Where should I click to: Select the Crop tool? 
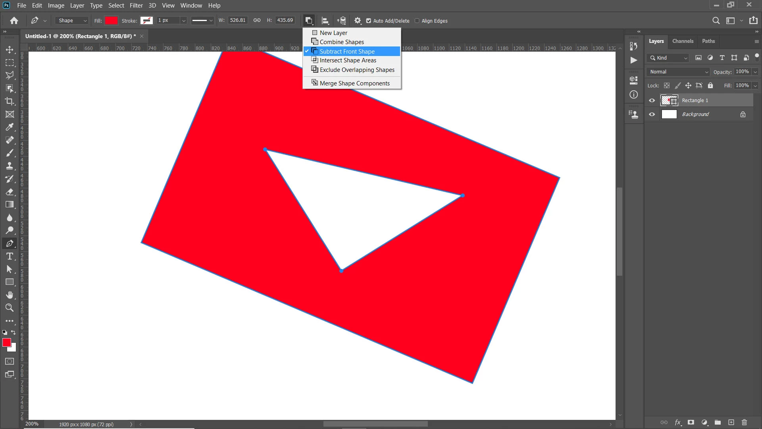coord(10,101)
